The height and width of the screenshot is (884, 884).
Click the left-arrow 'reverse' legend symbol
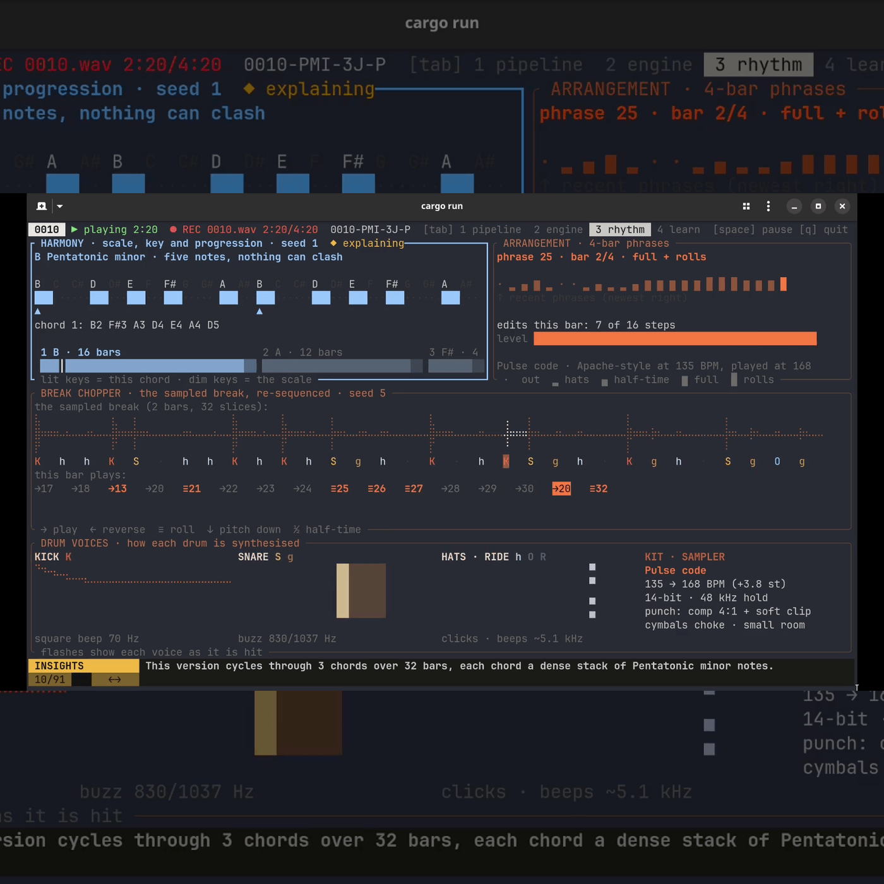(x=93, y=530)
